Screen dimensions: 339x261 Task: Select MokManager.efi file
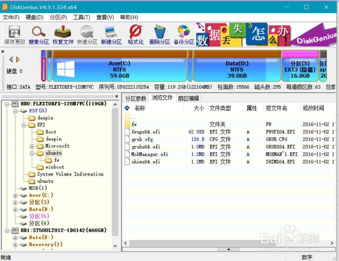(229, 154)
